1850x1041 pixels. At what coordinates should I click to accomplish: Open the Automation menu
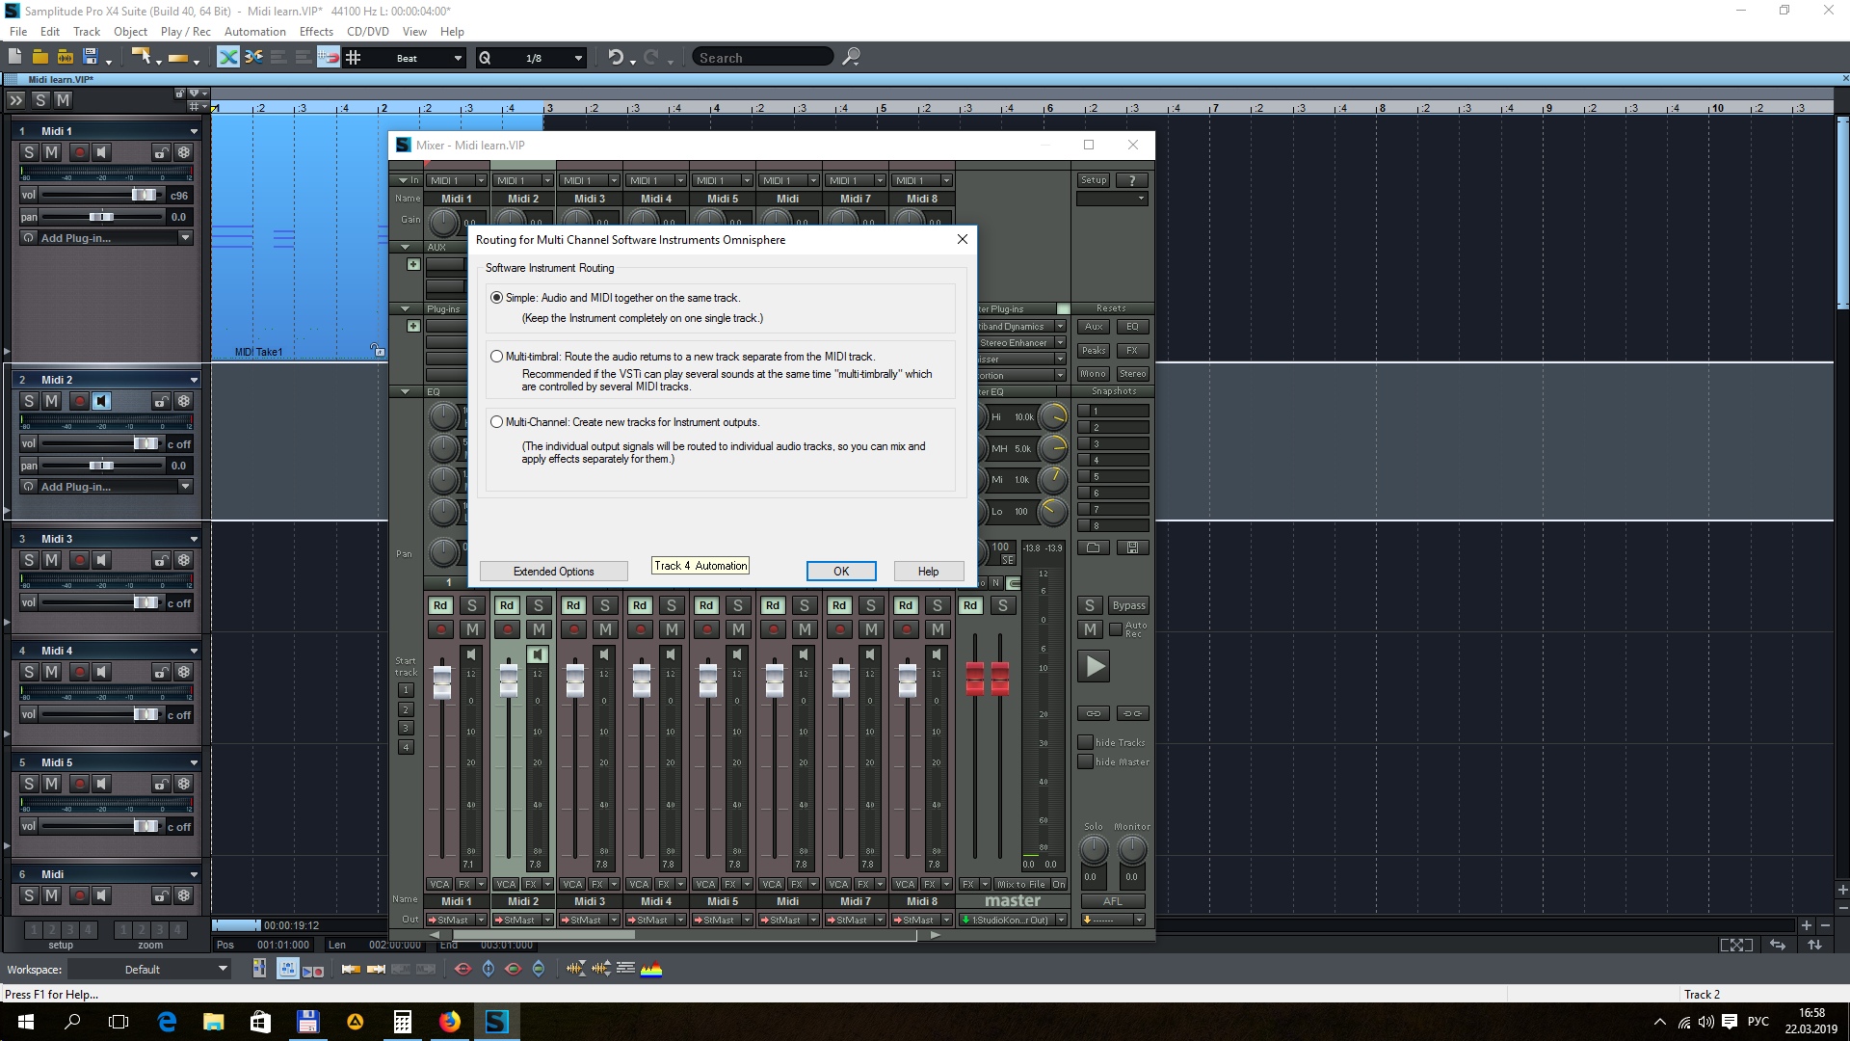pos(254,31)
